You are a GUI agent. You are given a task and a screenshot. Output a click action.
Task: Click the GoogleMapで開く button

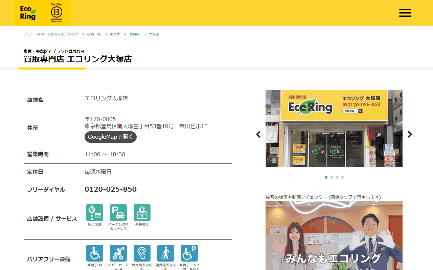111,137
